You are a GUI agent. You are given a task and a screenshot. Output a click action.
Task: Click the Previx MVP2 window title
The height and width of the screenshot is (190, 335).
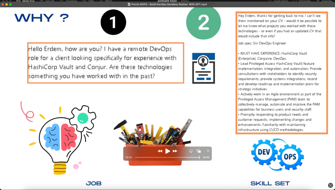(169, 4)
